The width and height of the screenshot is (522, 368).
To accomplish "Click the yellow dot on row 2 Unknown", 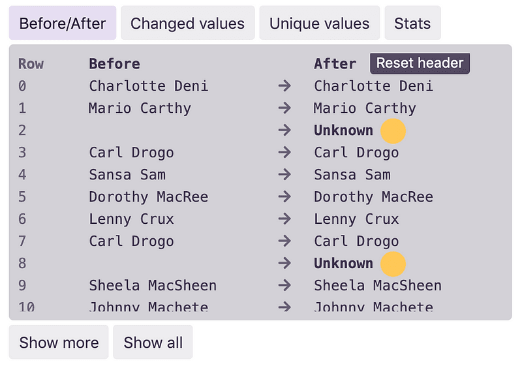I will (393, 131).
